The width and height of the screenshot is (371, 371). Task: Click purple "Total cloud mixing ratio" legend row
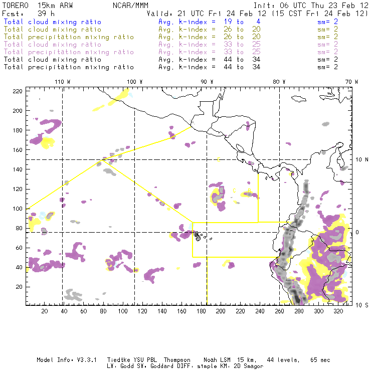(x=53, y=45)
